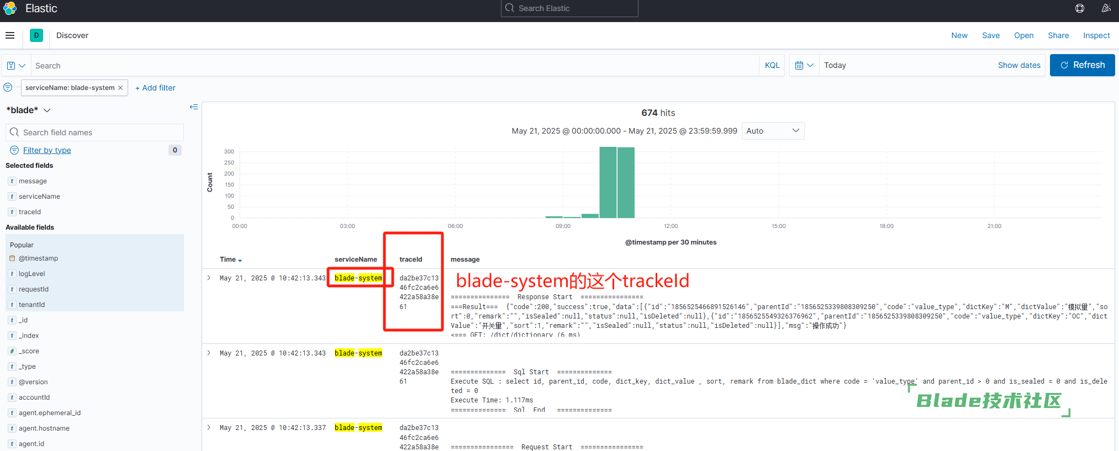
Task: Click the tenantId available field
Action: point(31,305)
